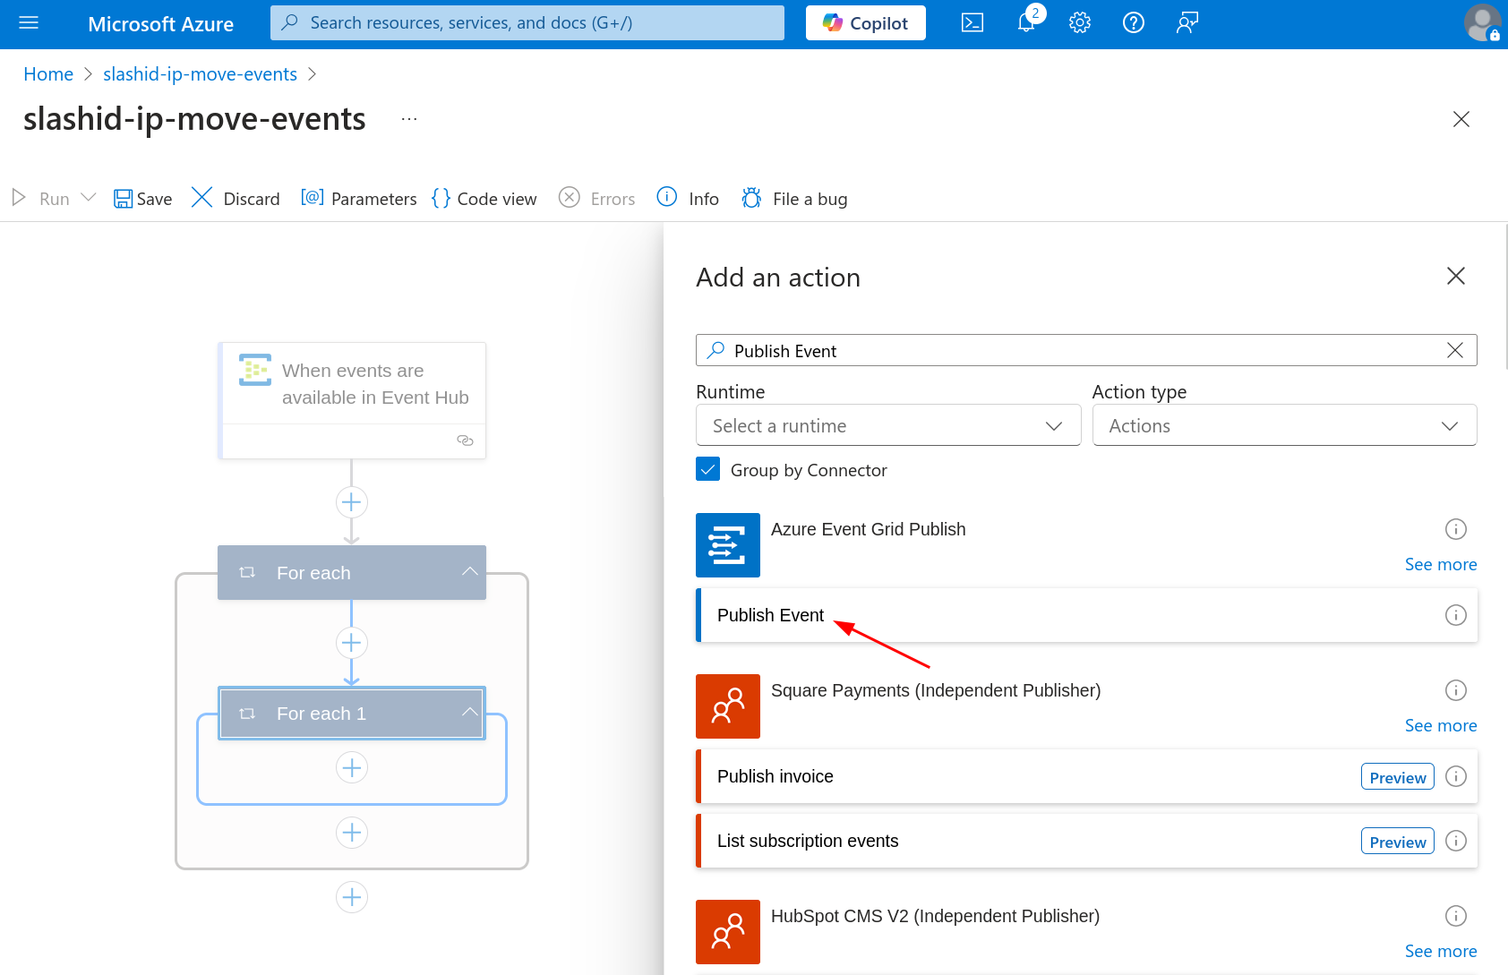
Task: Open Copilot from the top bar
Action: [x=864, y=22]
